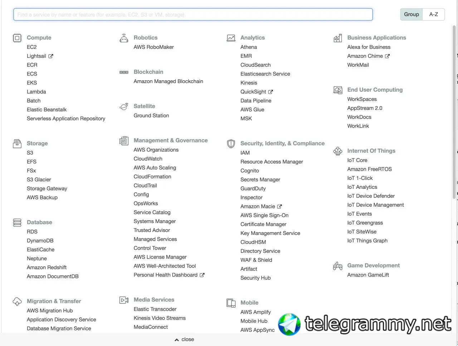This screenshot has width=458, height=346.
Task: Open WAF & Shield
Action: pyautogui.click(x=257, y=260)
